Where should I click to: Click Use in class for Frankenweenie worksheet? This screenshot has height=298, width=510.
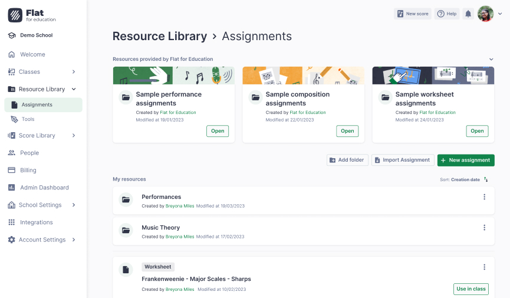point(470,289)
